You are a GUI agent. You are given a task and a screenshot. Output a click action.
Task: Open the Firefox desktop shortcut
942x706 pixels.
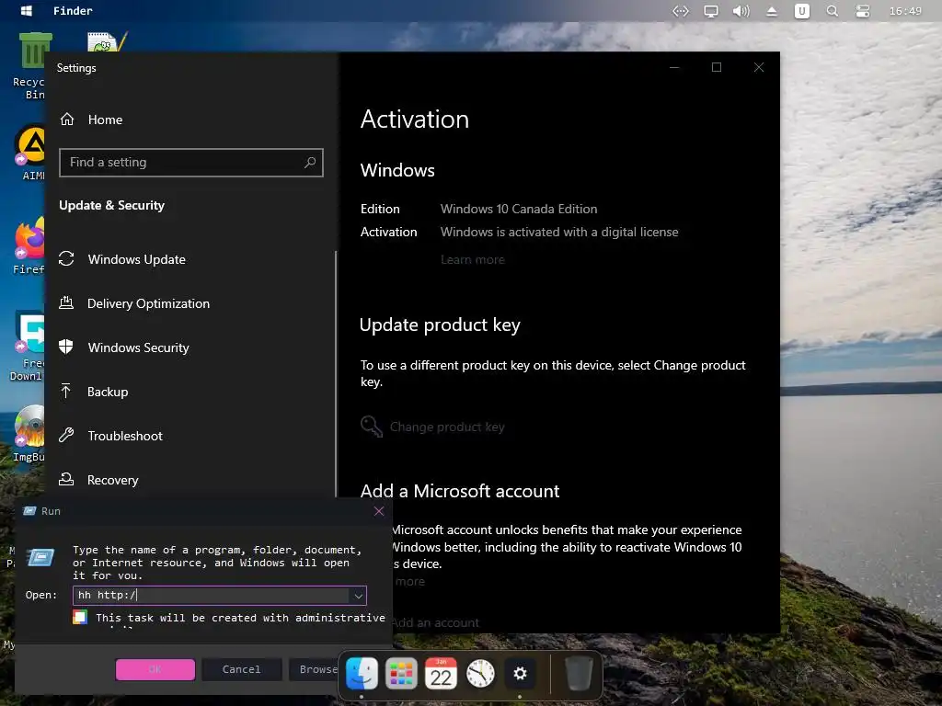click(29, 246)
